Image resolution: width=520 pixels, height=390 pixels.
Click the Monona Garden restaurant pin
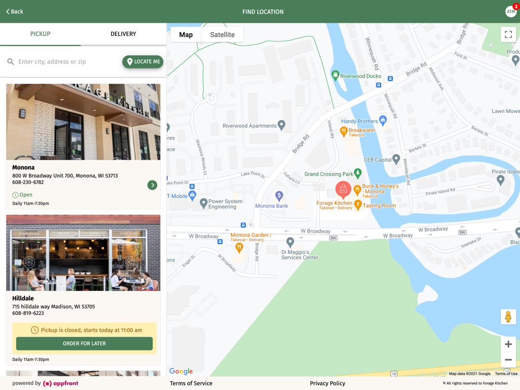click(239, 247)
